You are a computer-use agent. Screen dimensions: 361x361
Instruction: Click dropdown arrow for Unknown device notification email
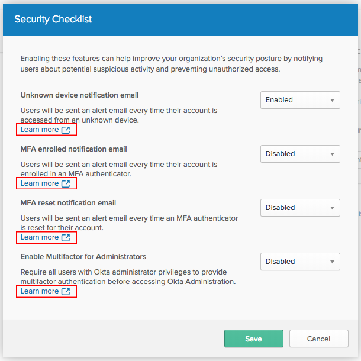click(332, 100)
